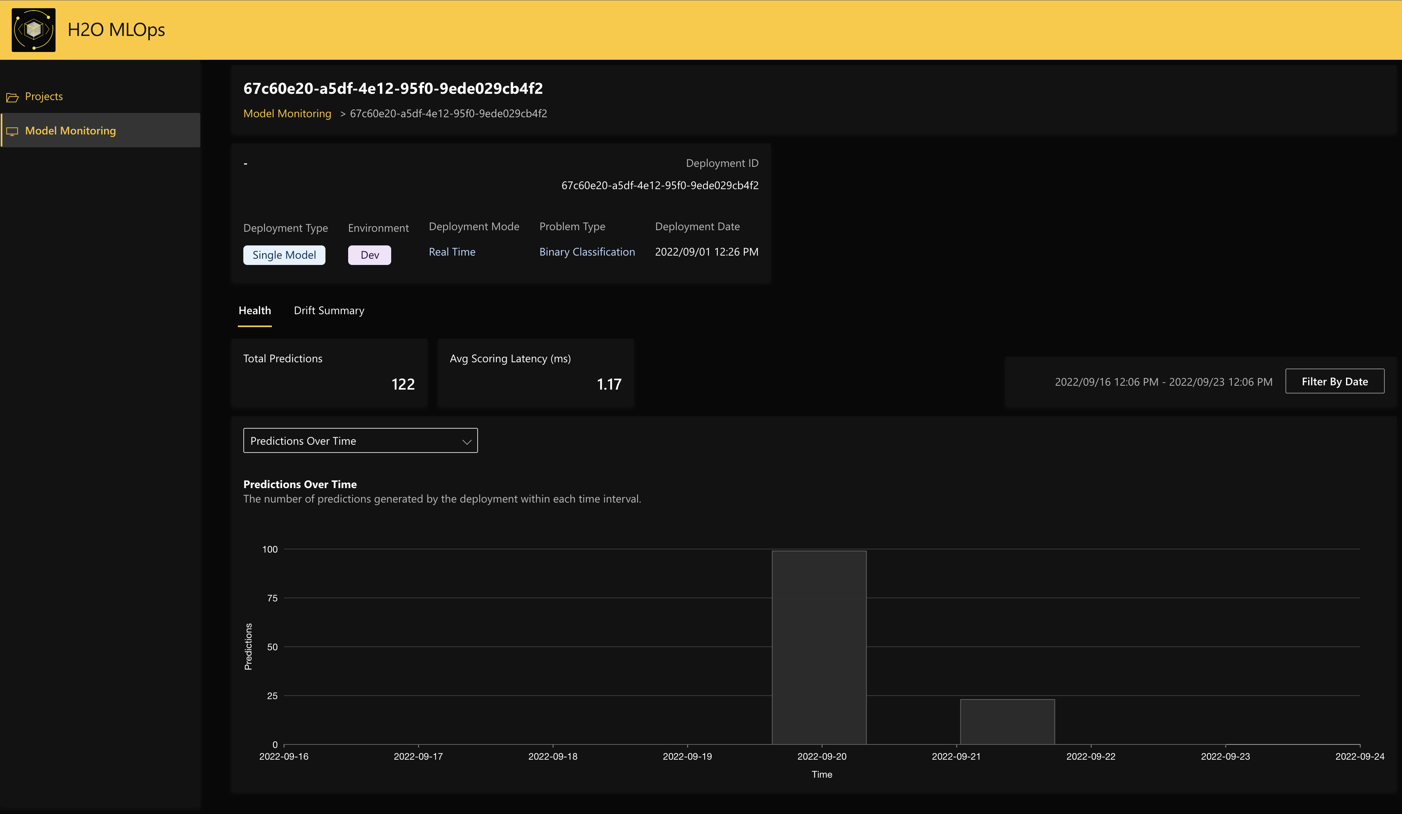Click the Predictions y-axis title
1402x814 pixels.
[248, 646]
